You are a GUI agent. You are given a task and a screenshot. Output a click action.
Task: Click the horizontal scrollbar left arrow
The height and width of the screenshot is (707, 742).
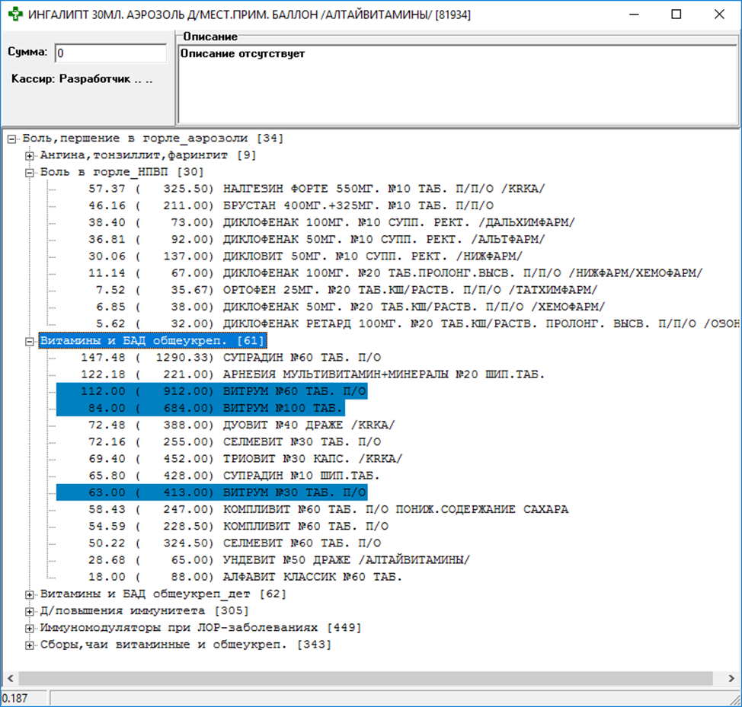[x=10, y=678]
